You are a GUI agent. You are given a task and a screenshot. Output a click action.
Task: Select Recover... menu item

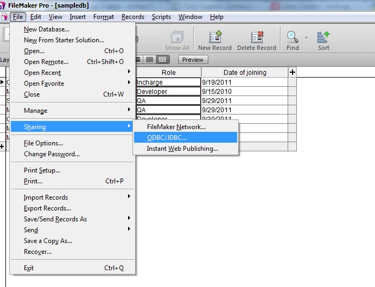point(73,252)
